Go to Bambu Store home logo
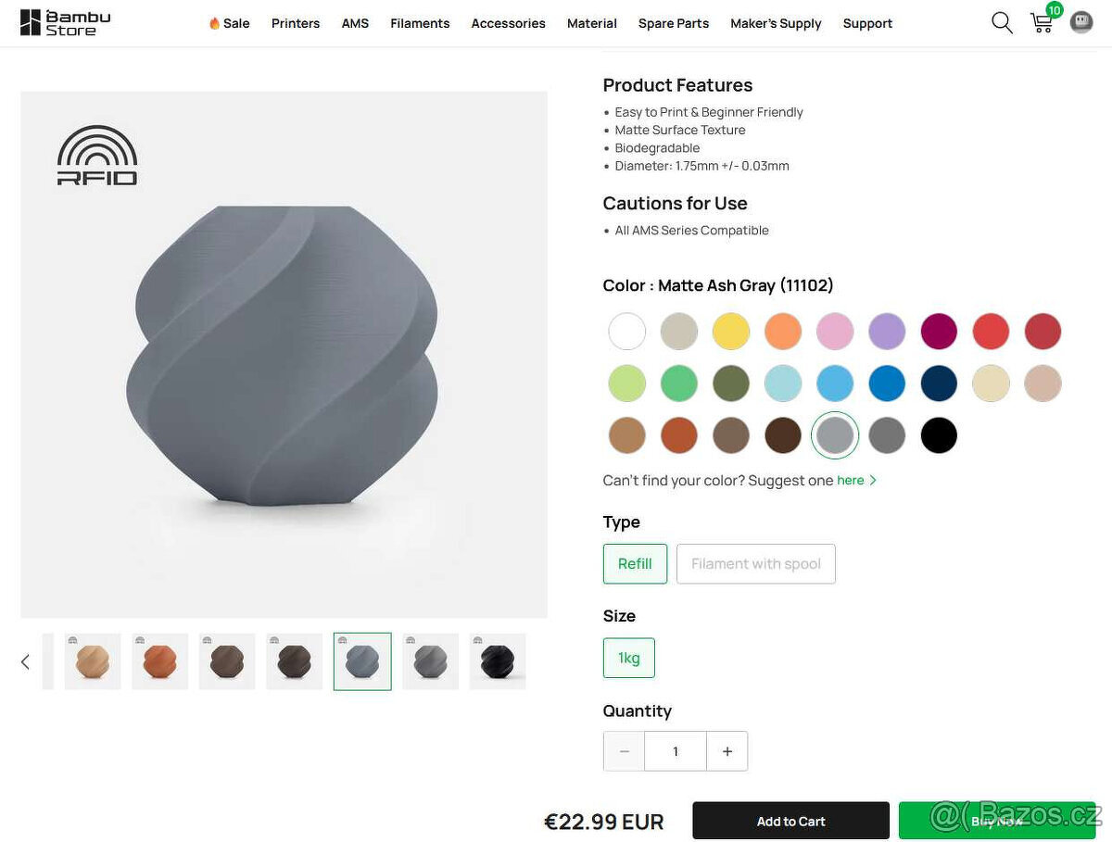The width and height of the screenshot is (1112, 842). [66, 23]
